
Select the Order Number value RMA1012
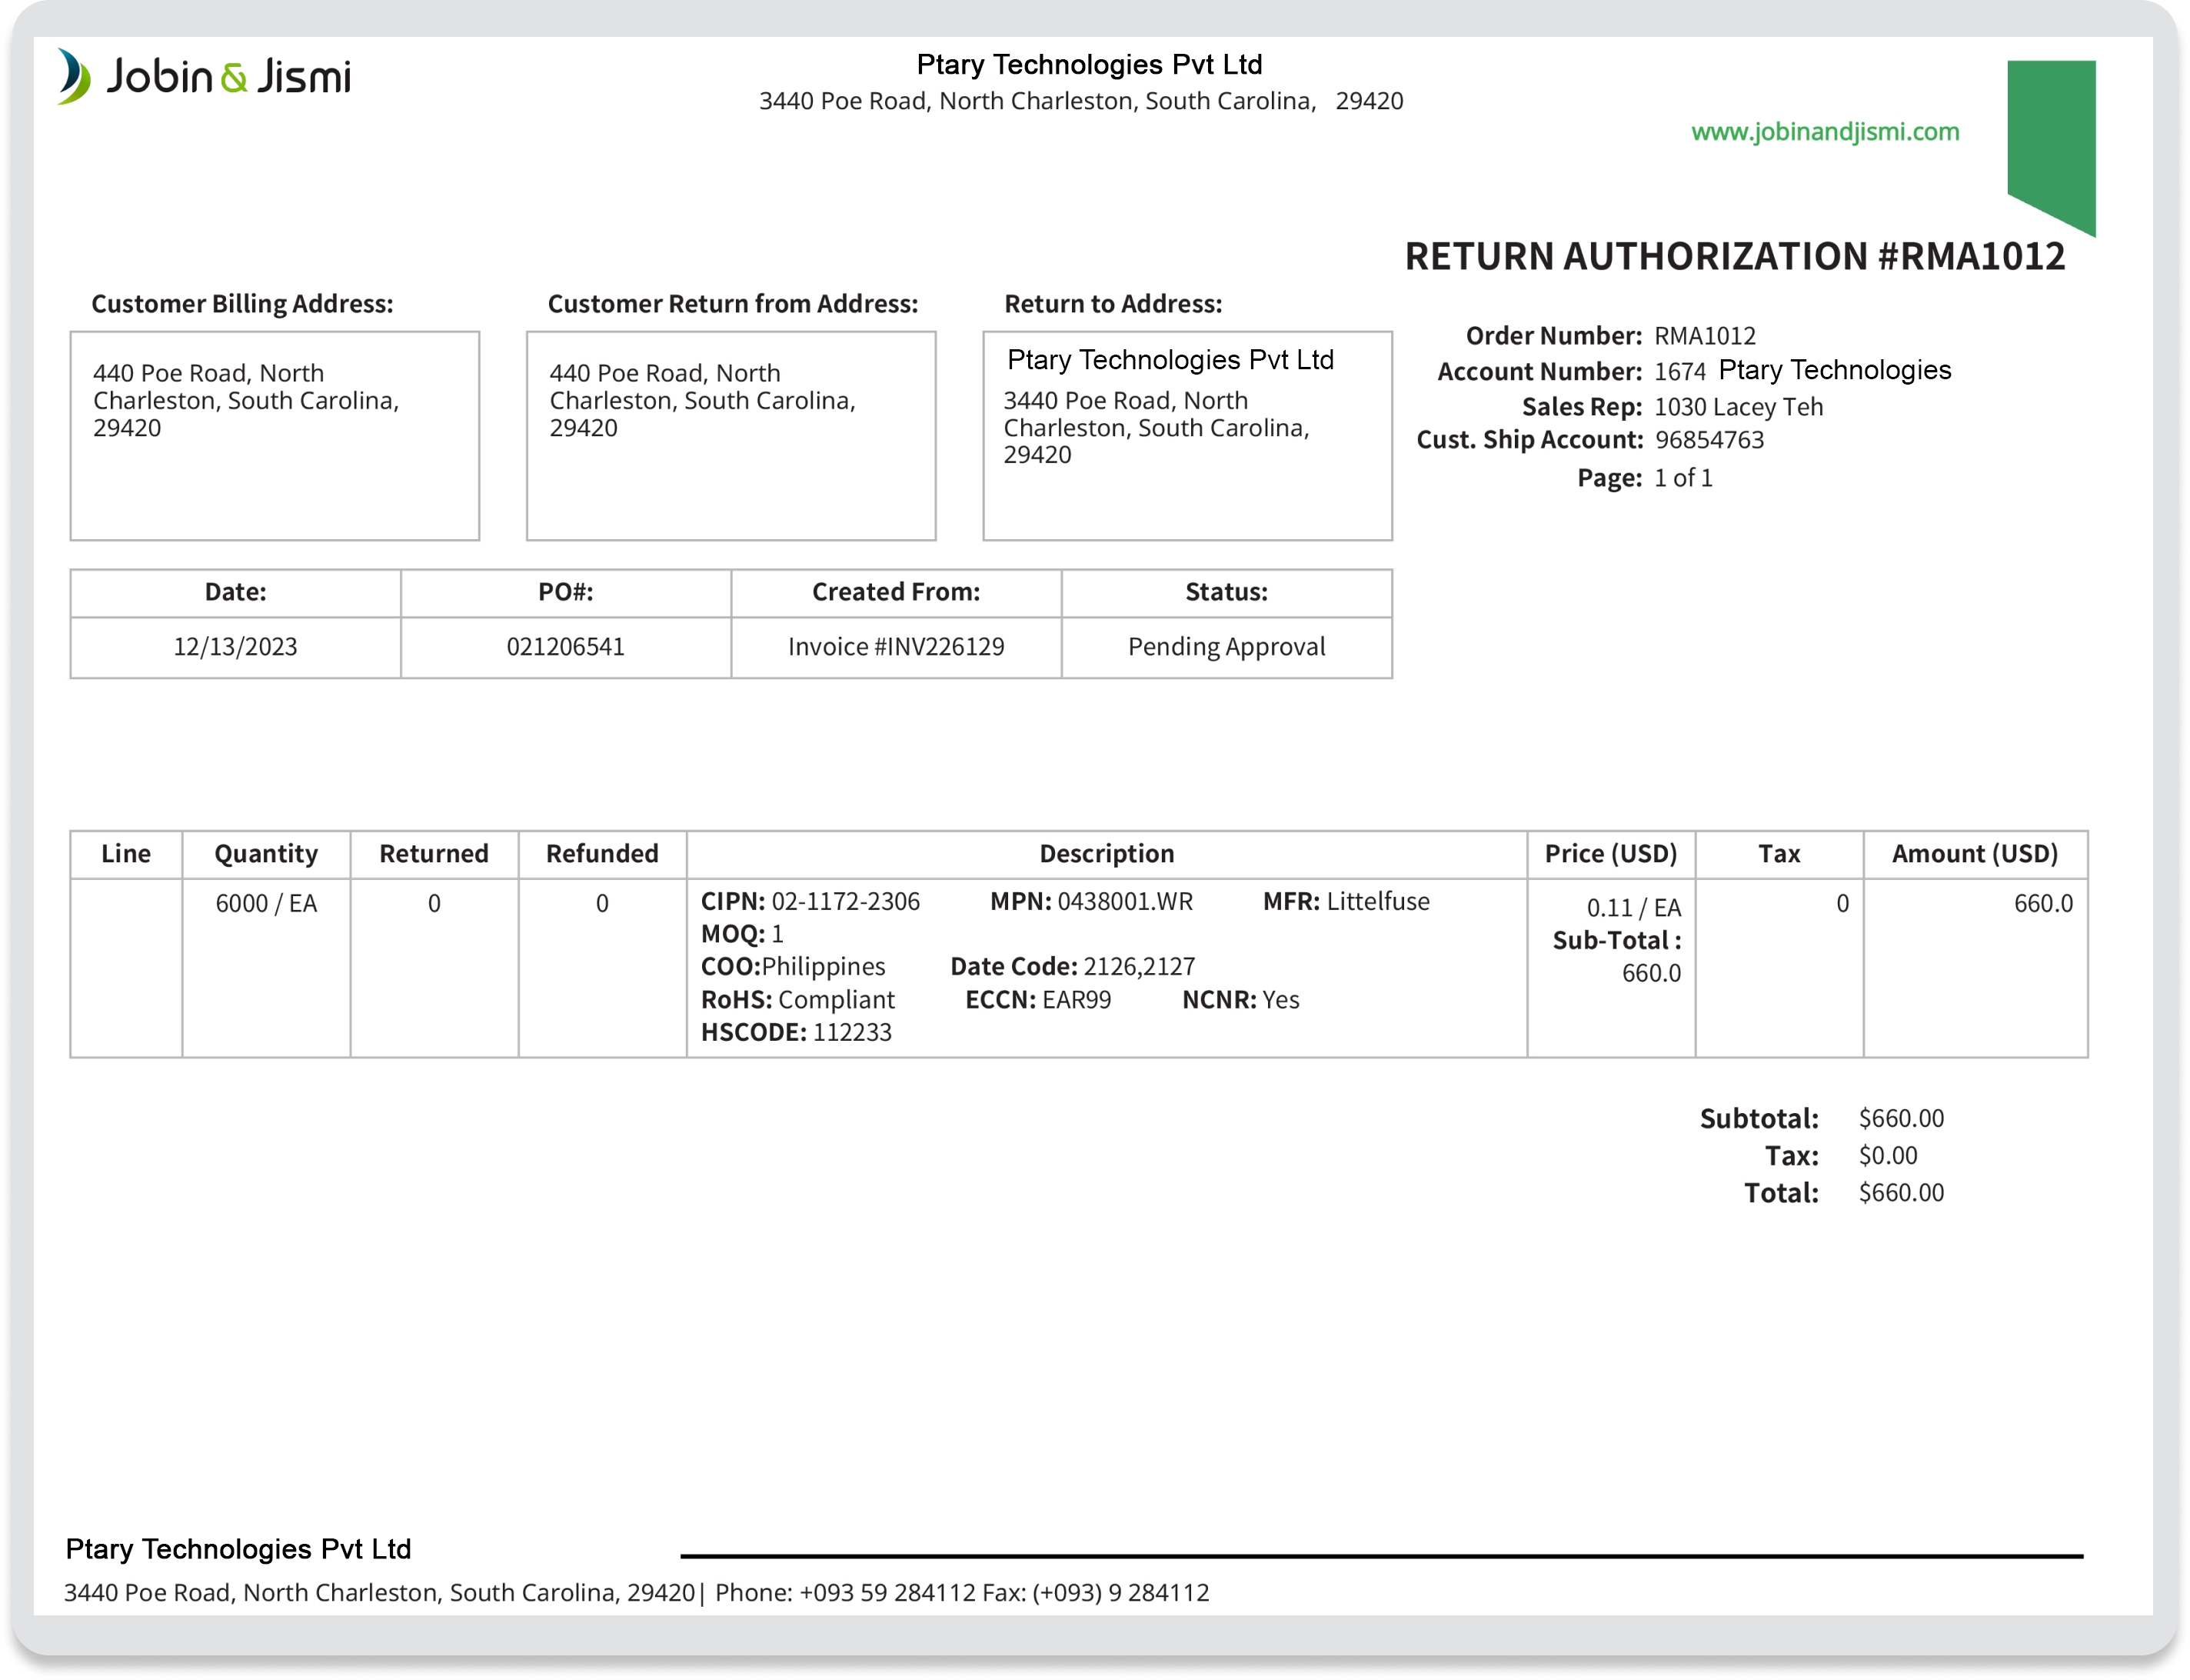click(x=1706, y=336)
